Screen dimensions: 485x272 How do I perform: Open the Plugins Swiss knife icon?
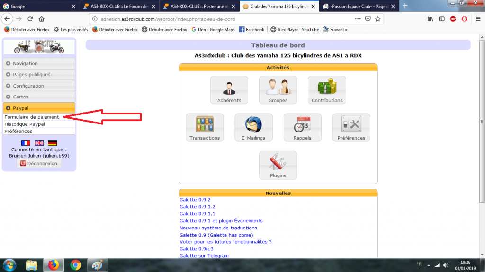pos(278,165)
